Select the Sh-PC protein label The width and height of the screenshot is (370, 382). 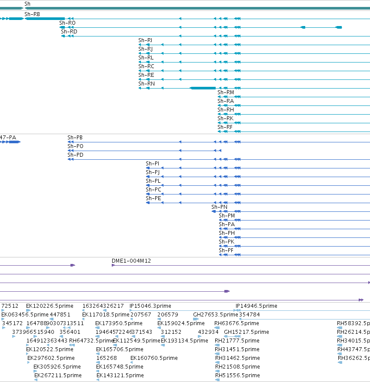tap(153, 190)
